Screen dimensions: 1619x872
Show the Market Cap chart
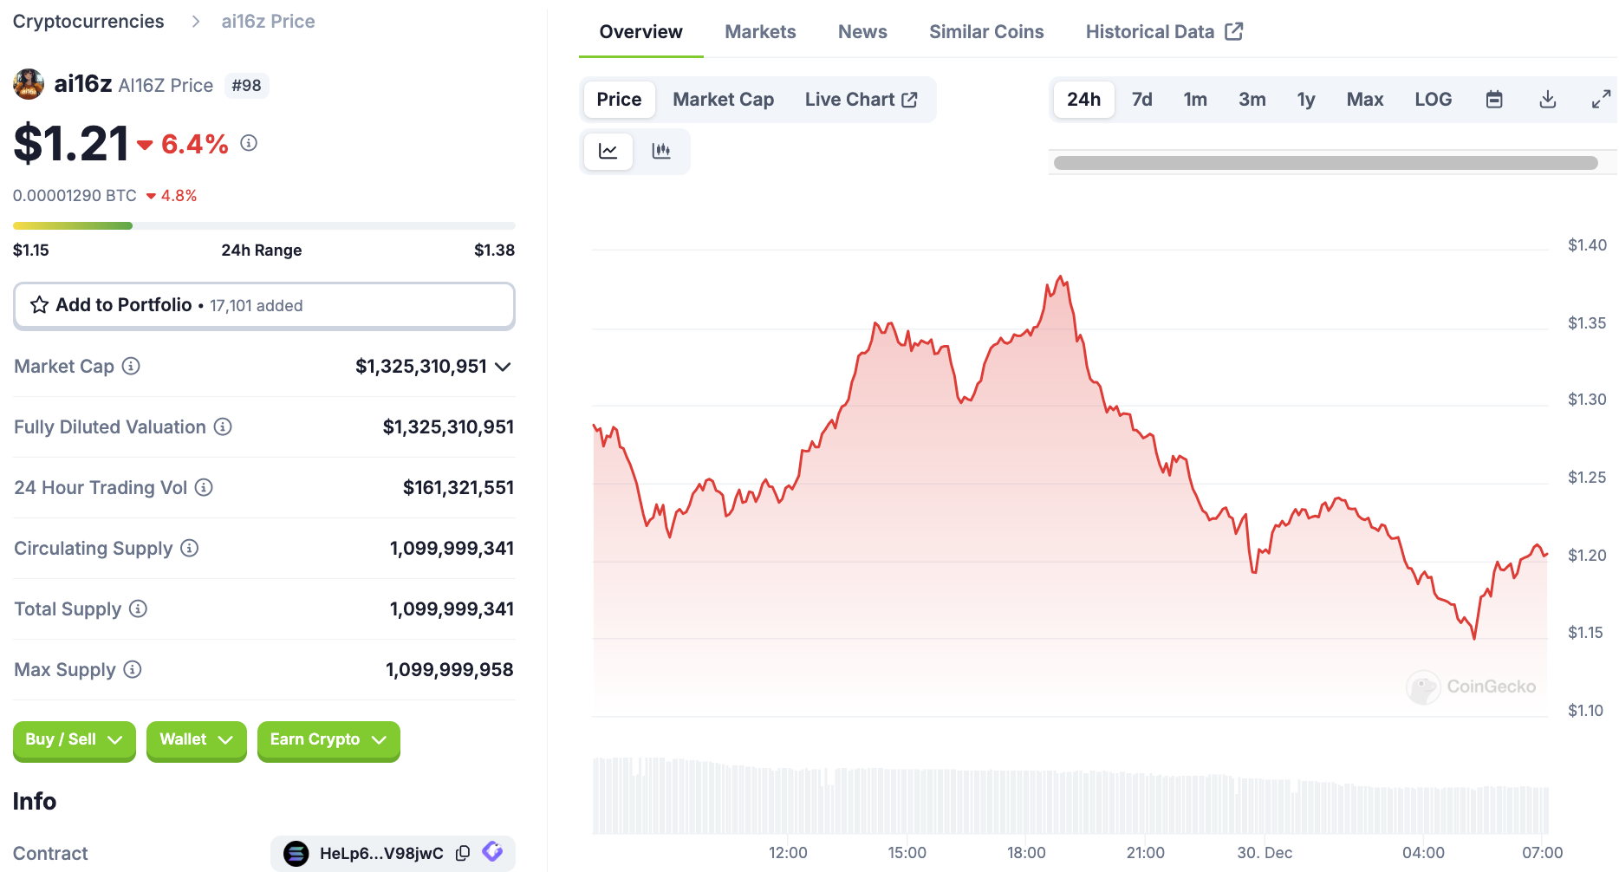(723, 100)
